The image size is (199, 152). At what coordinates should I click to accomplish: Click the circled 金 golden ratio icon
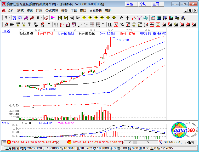[x=134, y=25]
